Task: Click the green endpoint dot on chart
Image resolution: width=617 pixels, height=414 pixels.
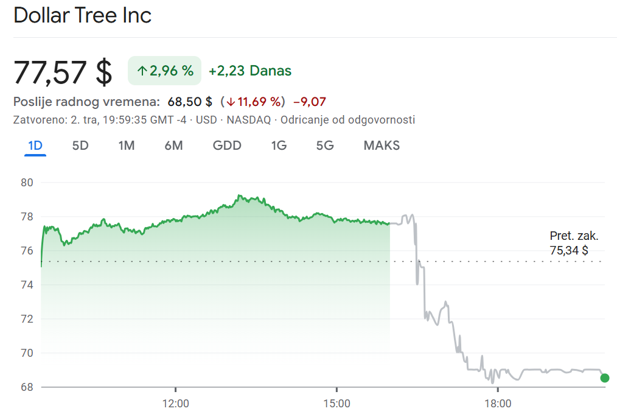Action: coord(604,378)
